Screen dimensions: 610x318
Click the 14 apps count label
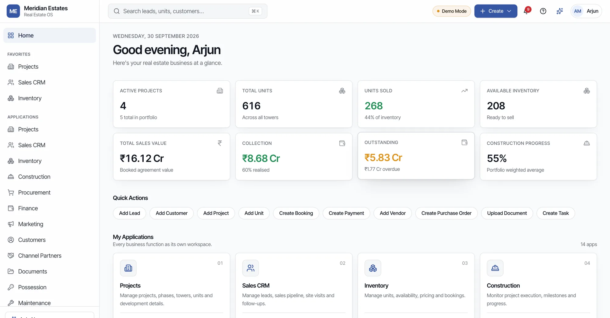point(589,244)
